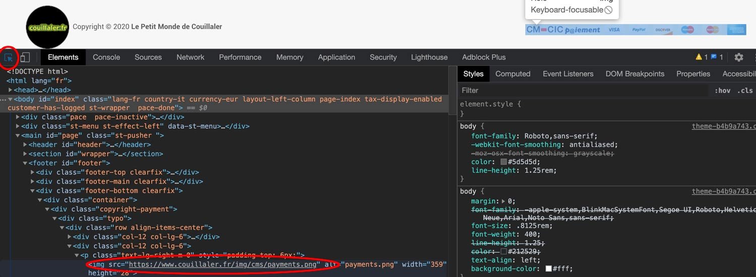Open theme-b4b9a743 source link for second body rule

(x=724, y=191)
